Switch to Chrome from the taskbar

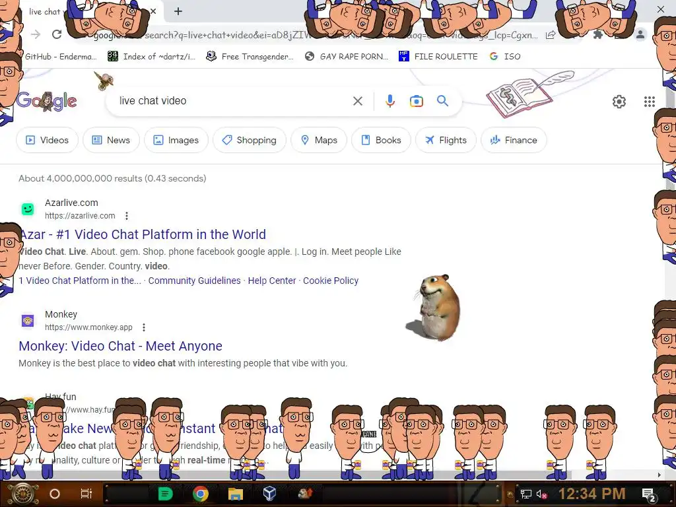point(200,494)
